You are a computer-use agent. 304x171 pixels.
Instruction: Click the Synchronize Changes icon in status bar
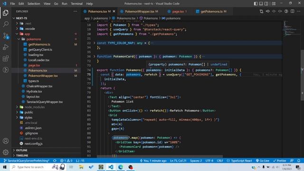(x=55, y=161)
